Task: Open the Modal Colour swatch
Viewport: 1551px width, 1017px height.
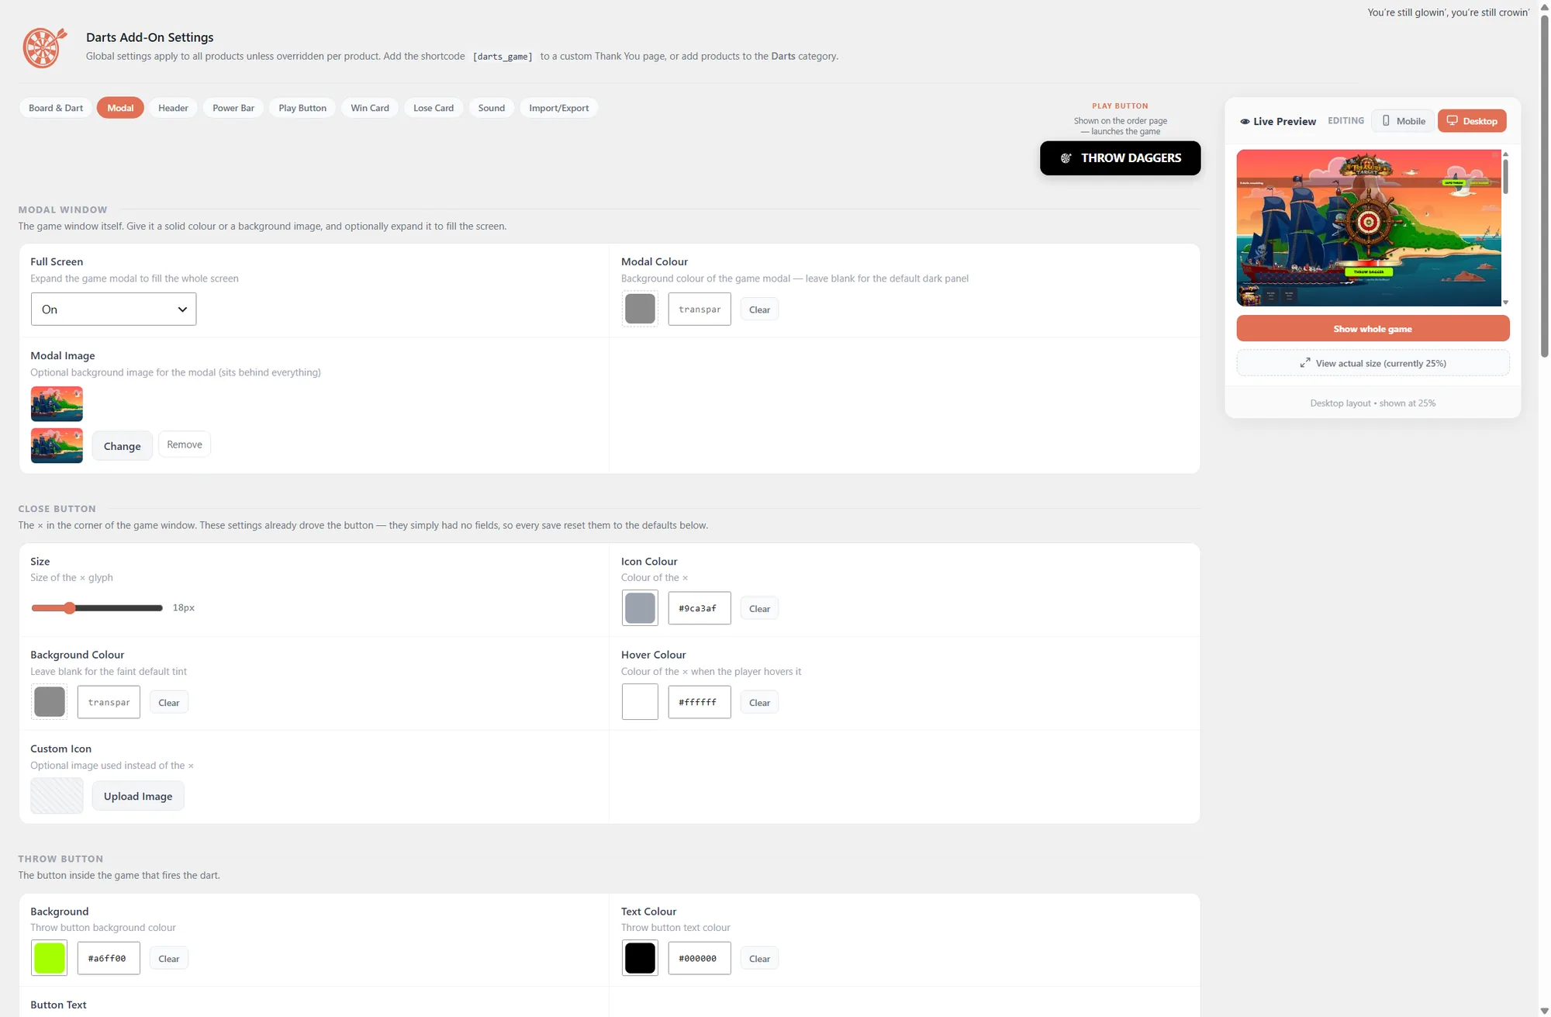Action: pyautogui.click(x=640, y=309)
